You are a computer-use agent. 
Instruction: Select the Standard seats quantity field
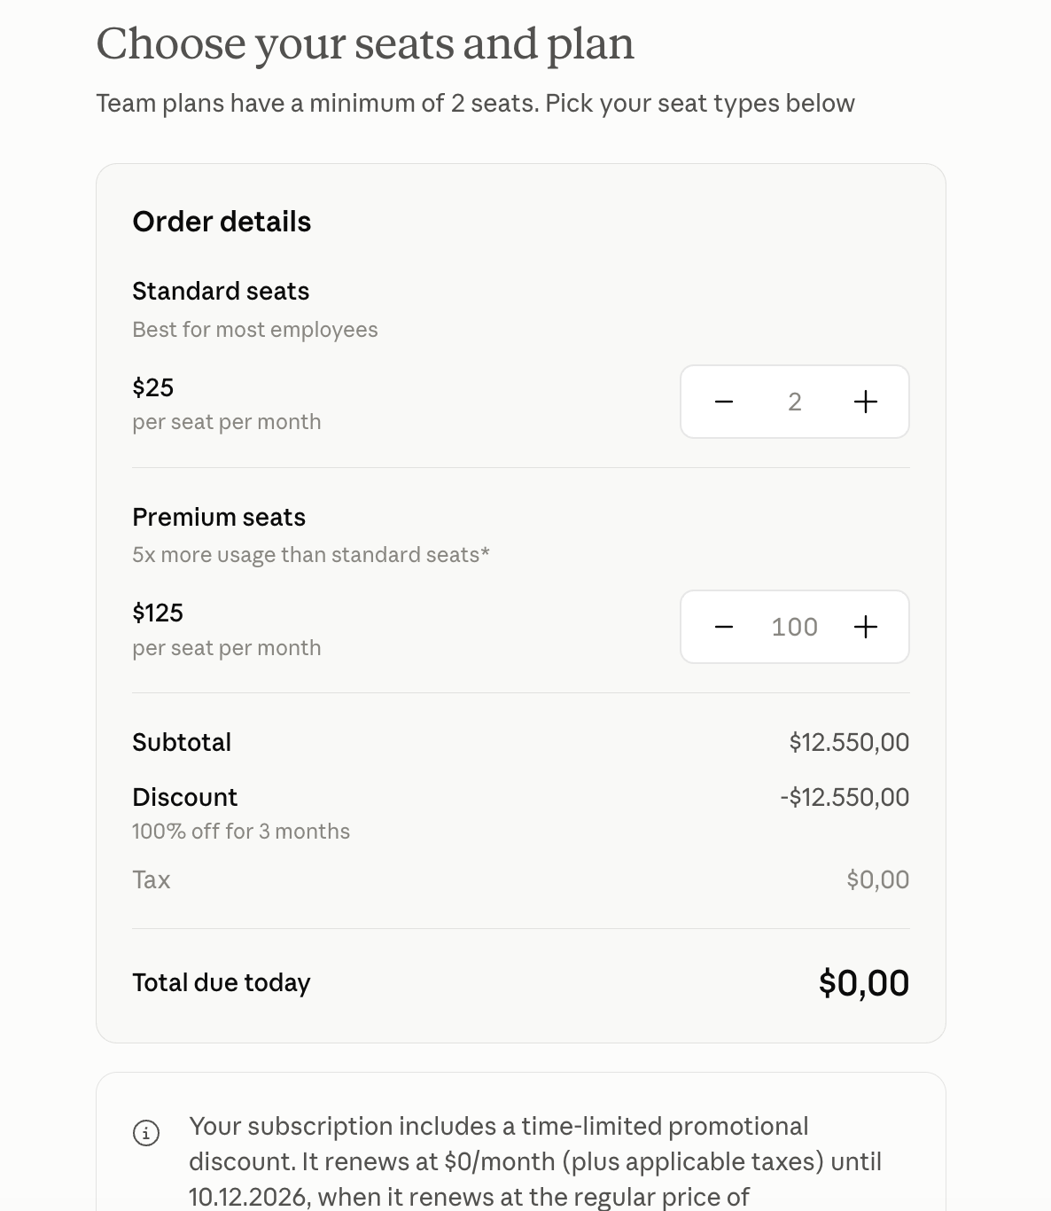795,402
